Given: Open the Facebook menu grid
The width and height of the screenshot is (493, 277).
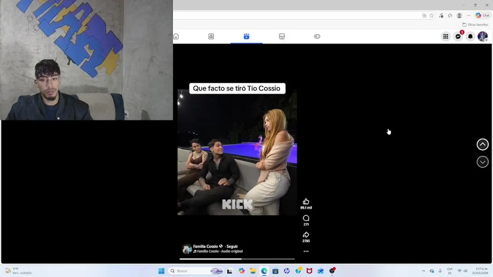Looking at the screenshot, I should pyautogui.click(x=446, y=37).
